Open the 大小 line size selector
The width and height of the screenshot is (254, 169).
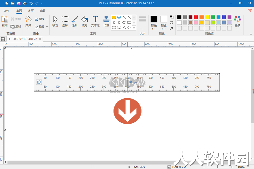click(x=142, y=23)
